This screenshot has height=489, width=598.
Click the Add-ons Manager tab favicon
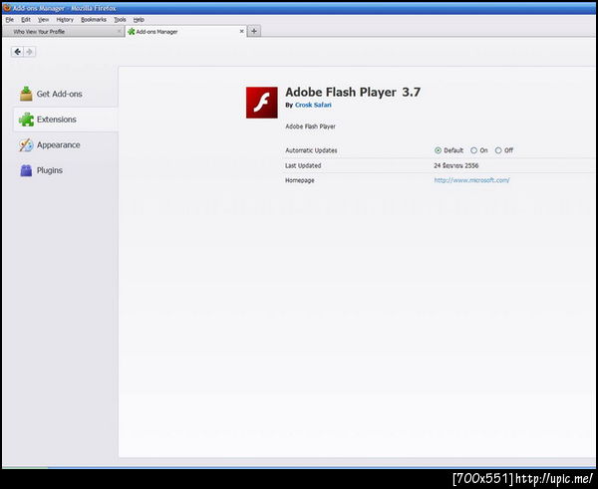[132, 32]
